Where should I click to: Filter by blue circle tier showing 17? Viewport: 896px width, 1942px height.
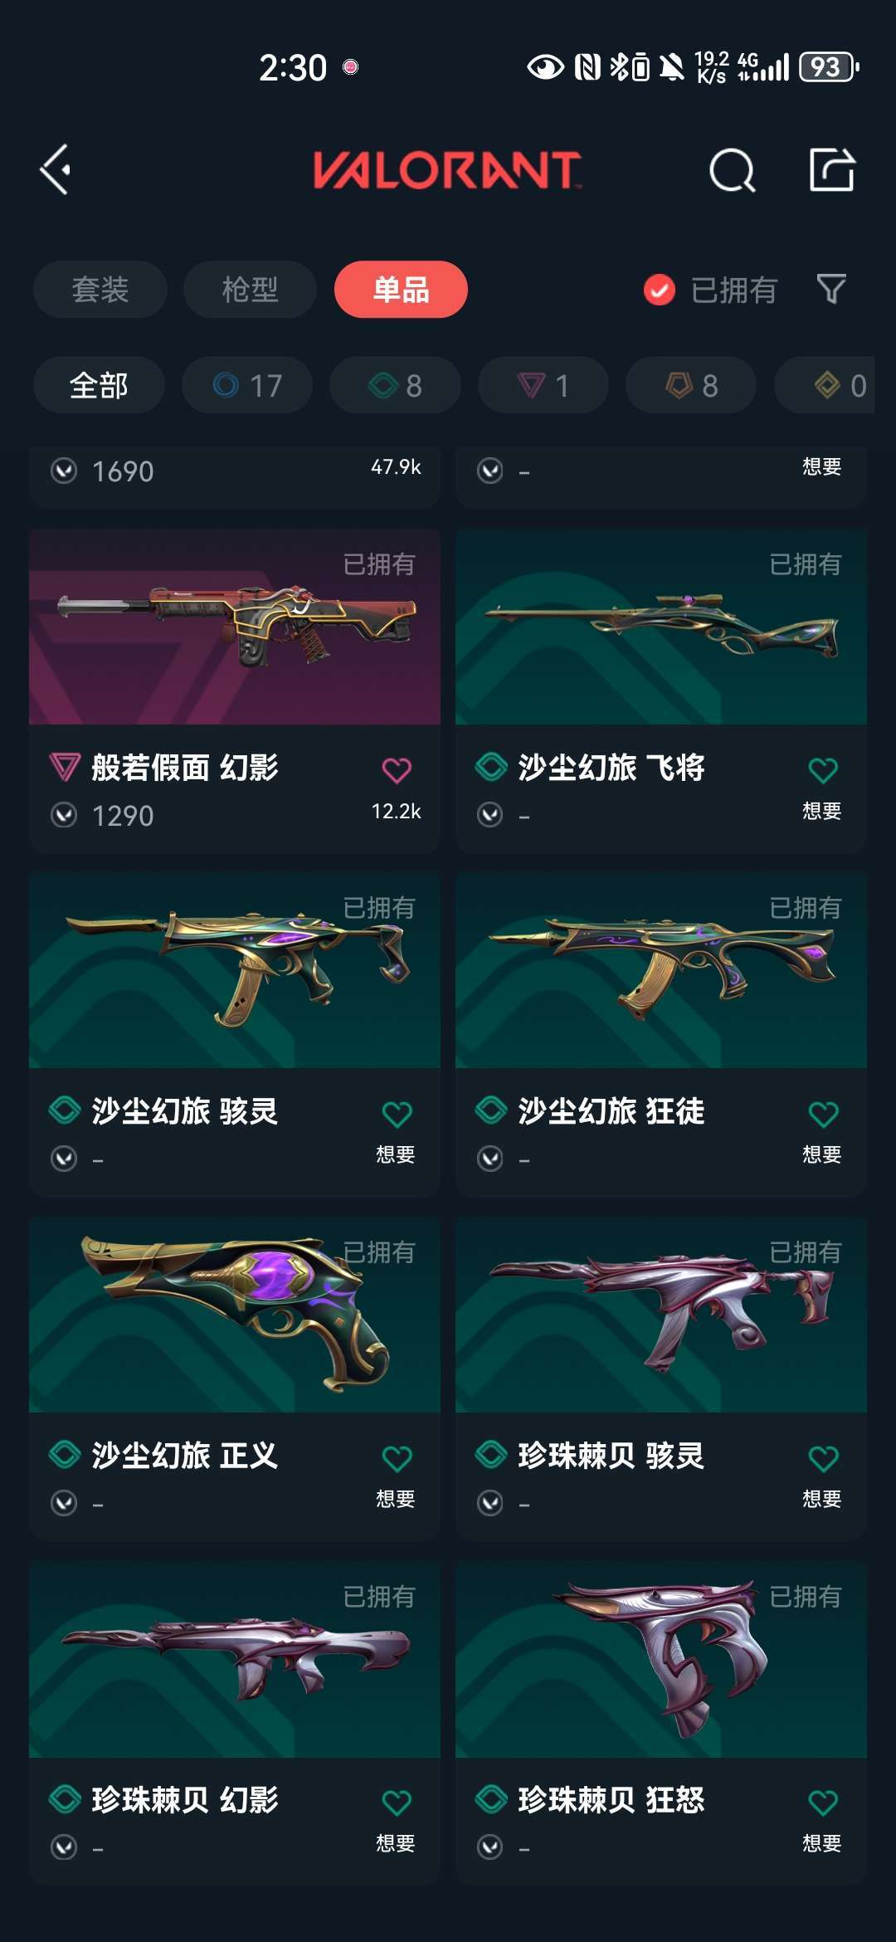247,385
